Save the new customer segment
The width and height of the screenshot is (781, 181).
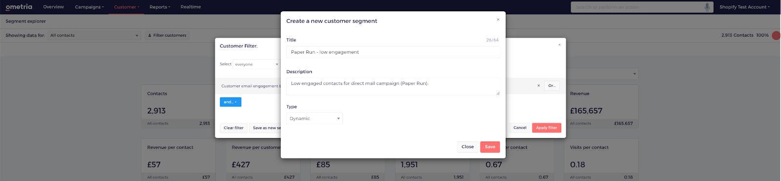point(490,147)
